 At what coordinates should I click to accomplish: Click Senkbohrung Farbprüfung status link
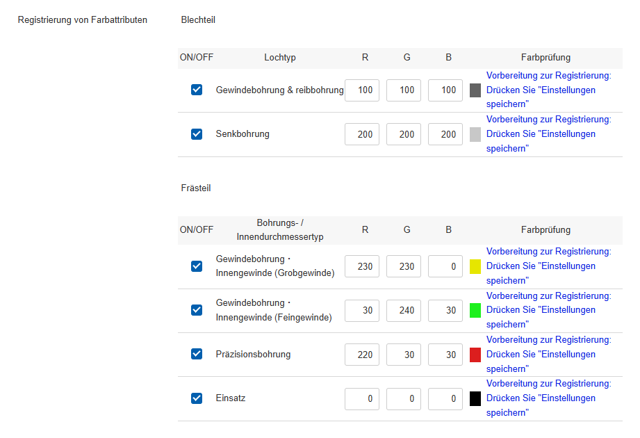click(x=548, y=134)
